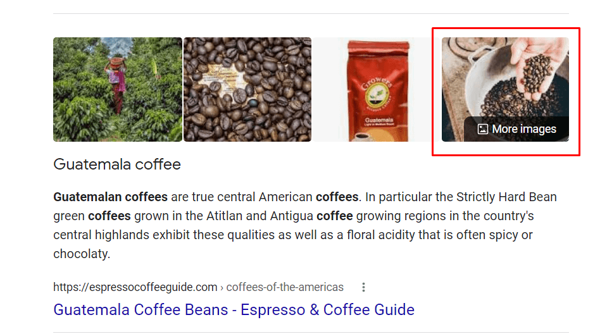Click the coffees-of-the-americas breadcrumb

click(285, 287)
